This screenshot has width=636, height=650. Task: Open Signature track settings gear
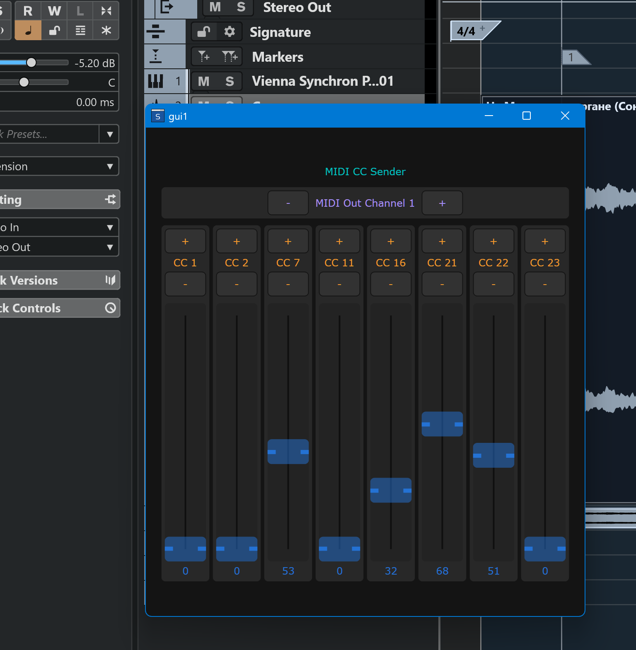click(229, 32)
